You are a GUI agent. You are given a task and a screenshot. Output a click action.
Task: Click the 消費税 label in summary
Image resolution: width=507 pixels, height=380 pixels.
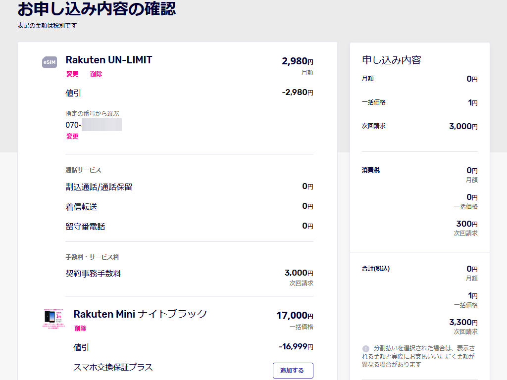point(371,170)
